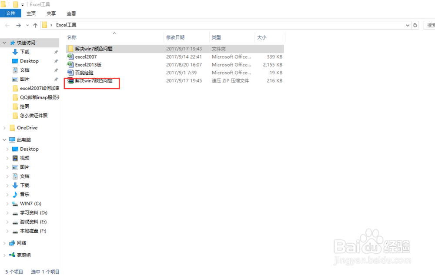The image size is (435, 275).
Task: Switch to the 共享 ribbon tab
Action: point(51,13)
